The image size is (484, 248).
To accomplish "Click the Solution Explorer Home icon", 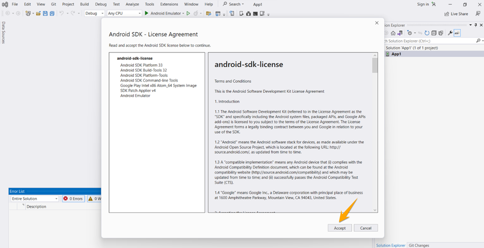I will 393,33.
